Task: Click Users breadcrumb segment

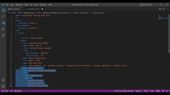Action: [x=14, y=13]
